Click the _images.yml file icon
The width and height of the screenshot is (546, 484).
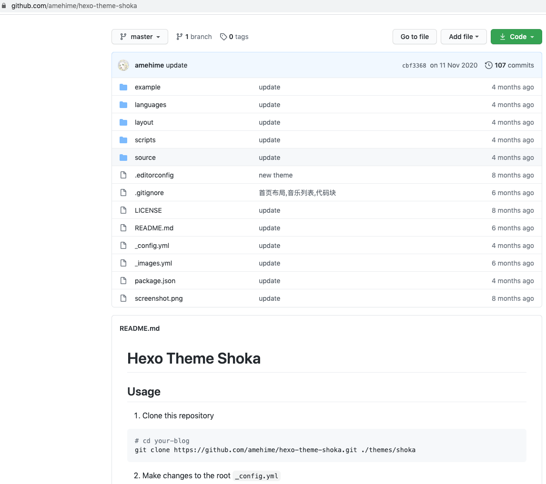123,263
